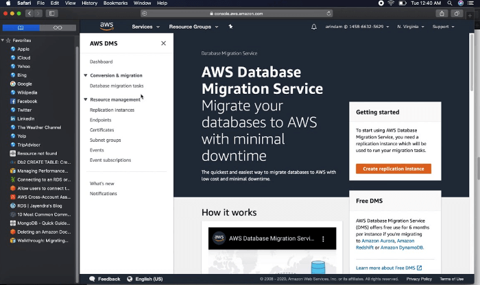Image resolution: width=480 pixels, height=285 pixels.
Task: Click Safari share icon in toolbar
Action: [x=441, y=13]
